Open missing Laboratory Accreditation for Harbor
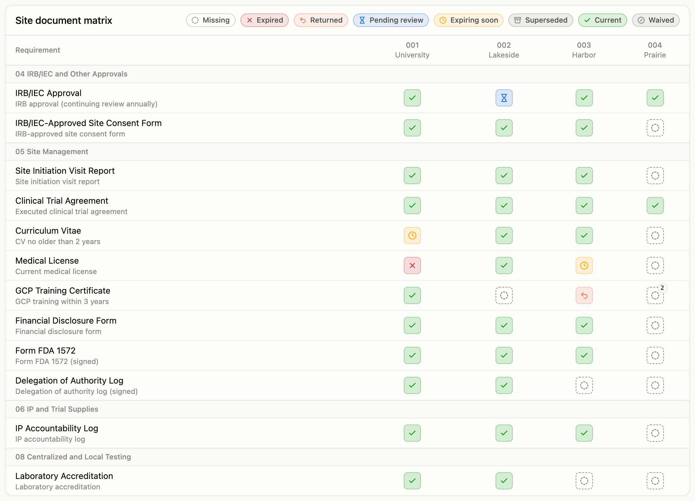Viewport: 695px width, 501px height. tap(584, 481)
